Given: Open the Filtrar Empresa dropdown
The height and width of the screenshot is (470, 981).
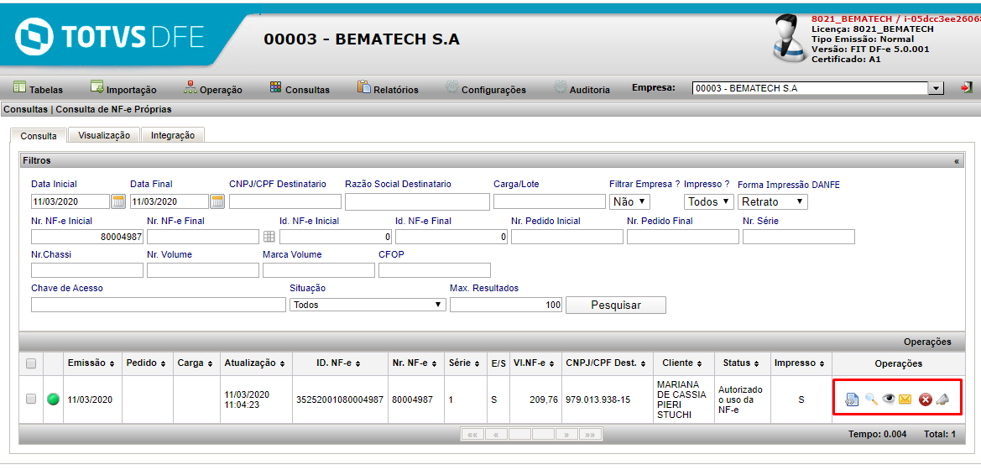Looking at the screenshot, I should coord(630,201).
